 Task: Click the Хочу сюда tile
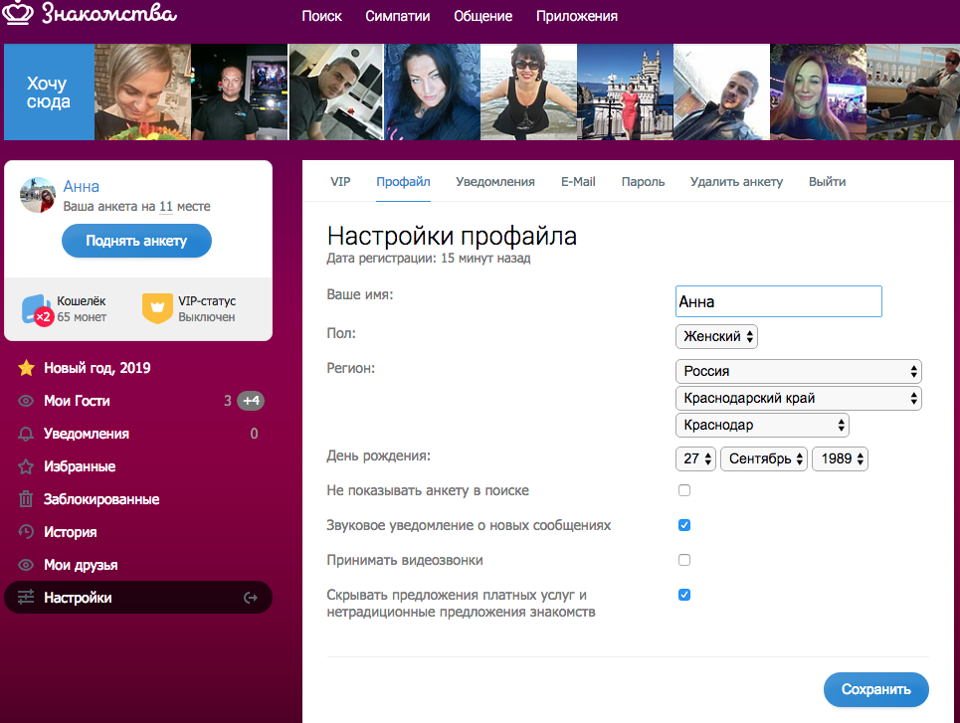click(49, 91)
